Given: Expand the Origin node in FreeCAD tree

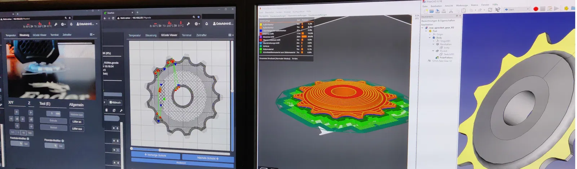Looking at the screenshot, I should (x=430, y=34).
